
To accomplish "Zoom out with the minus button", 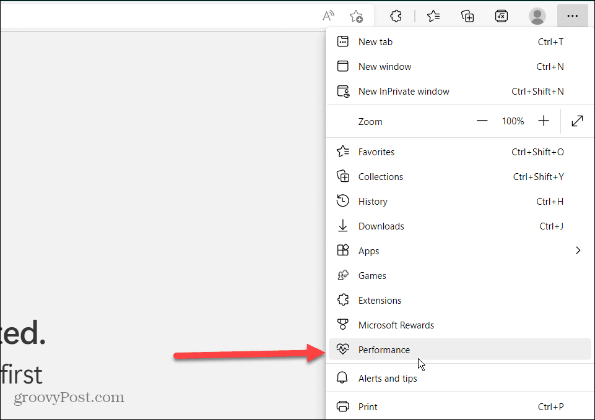I will tap(482, 121).
